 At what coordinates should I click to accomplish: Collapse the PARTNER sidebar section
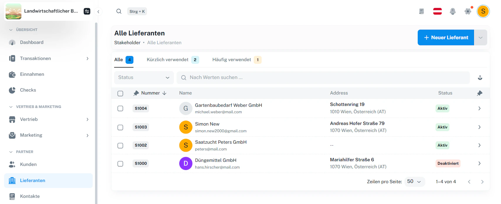coord(11,152)
